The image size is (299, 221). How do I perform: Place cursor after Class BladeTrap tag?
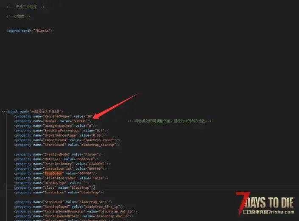pos(94,187)
